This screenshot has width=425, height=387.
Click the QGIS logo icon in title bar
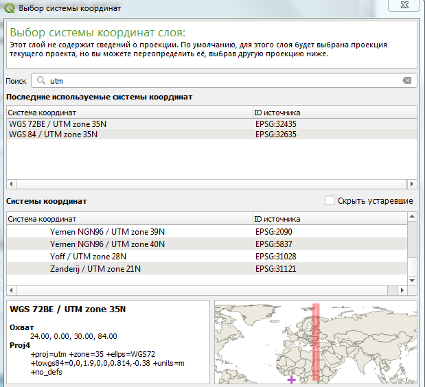click(x=10, y=8)
